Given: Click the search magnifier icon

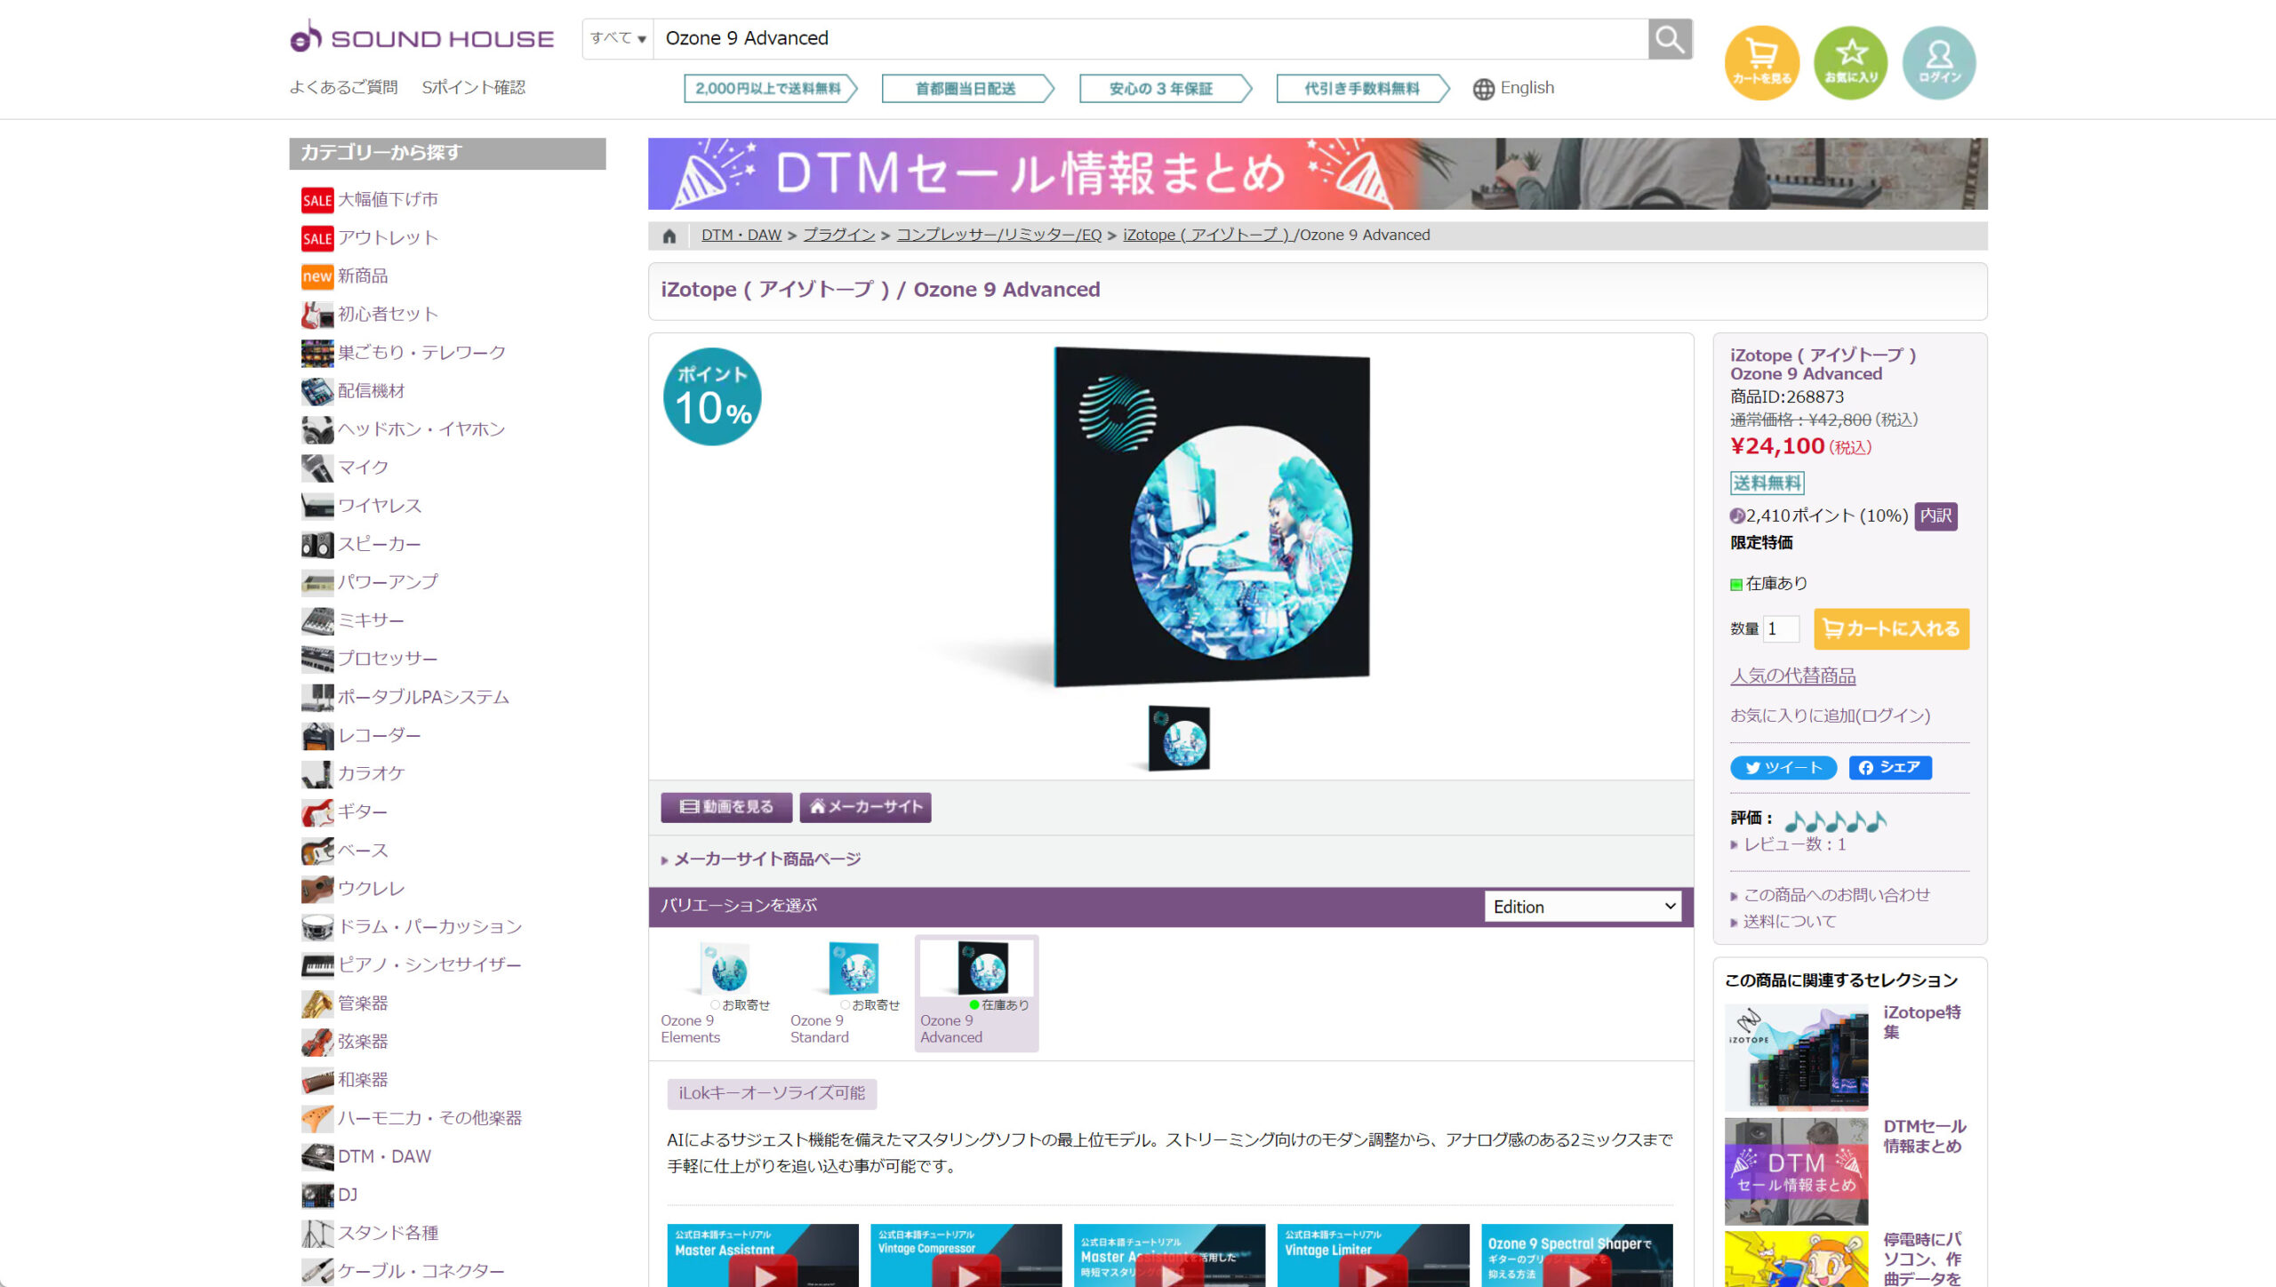Looking at the screenshot, I should (x=1670, y=39).
